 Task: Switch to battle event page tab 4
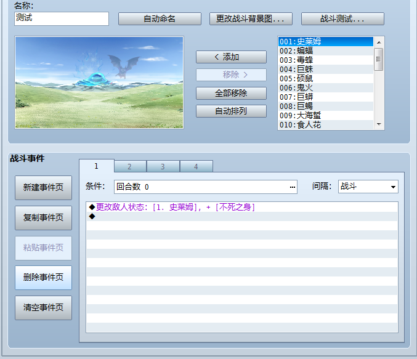196,167
